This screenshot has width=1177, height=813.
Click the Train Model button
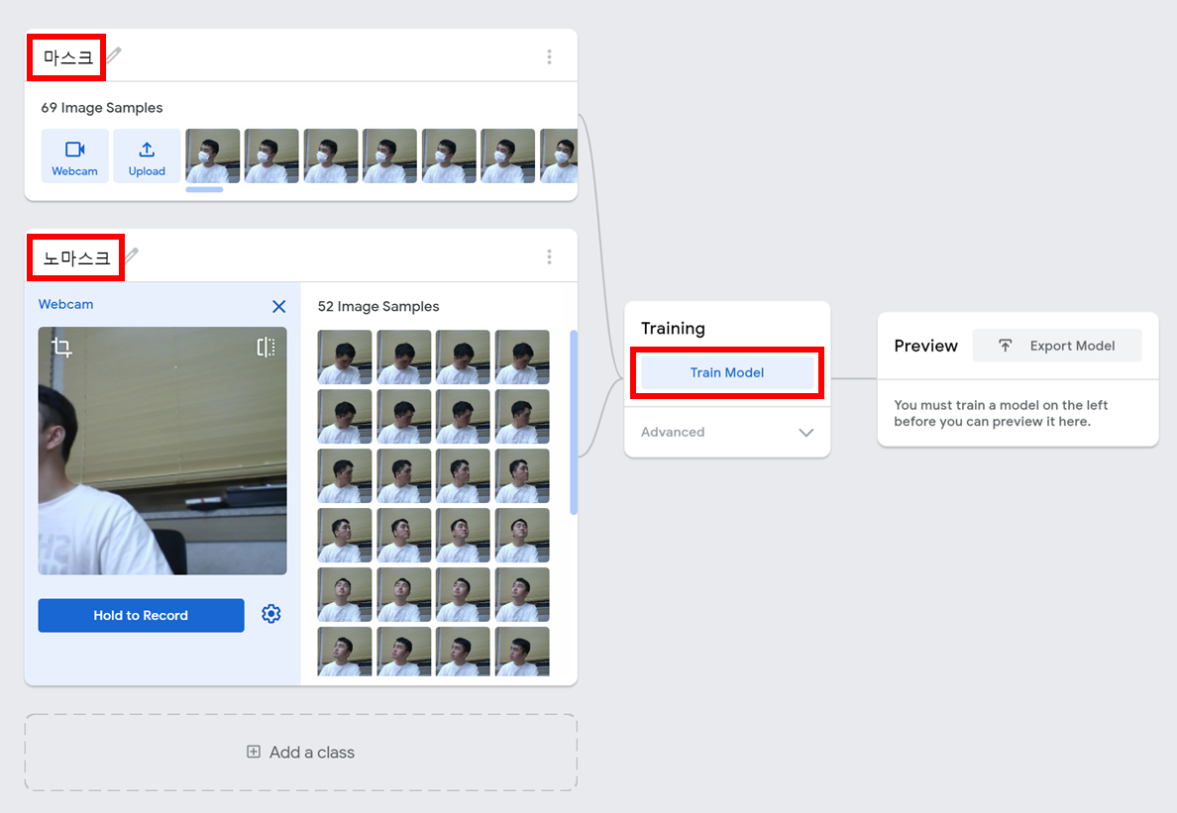click(x=726, y=373)
